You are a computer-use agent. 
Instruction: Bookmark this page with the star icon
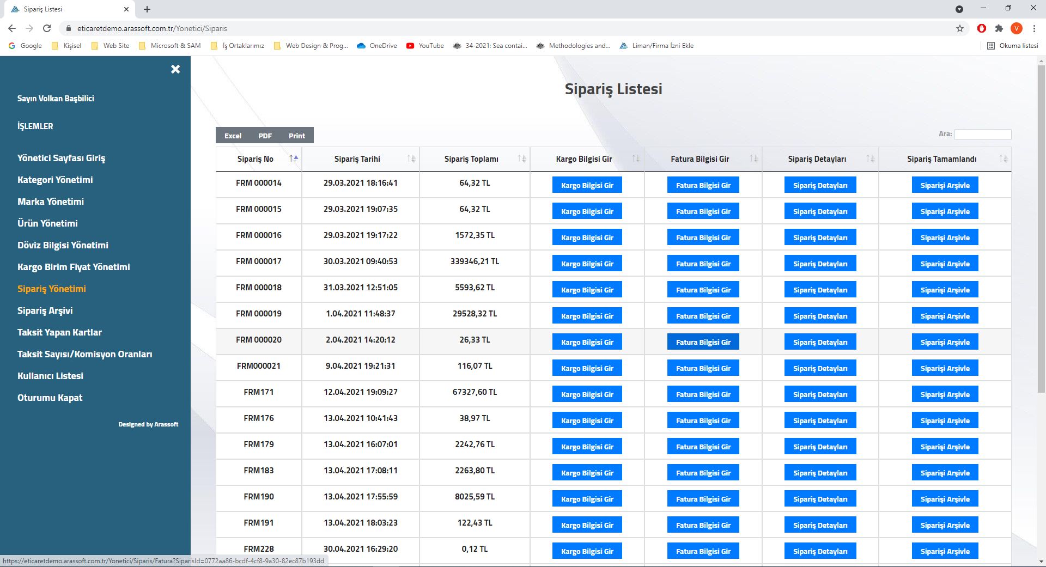[x=960, y=28]
